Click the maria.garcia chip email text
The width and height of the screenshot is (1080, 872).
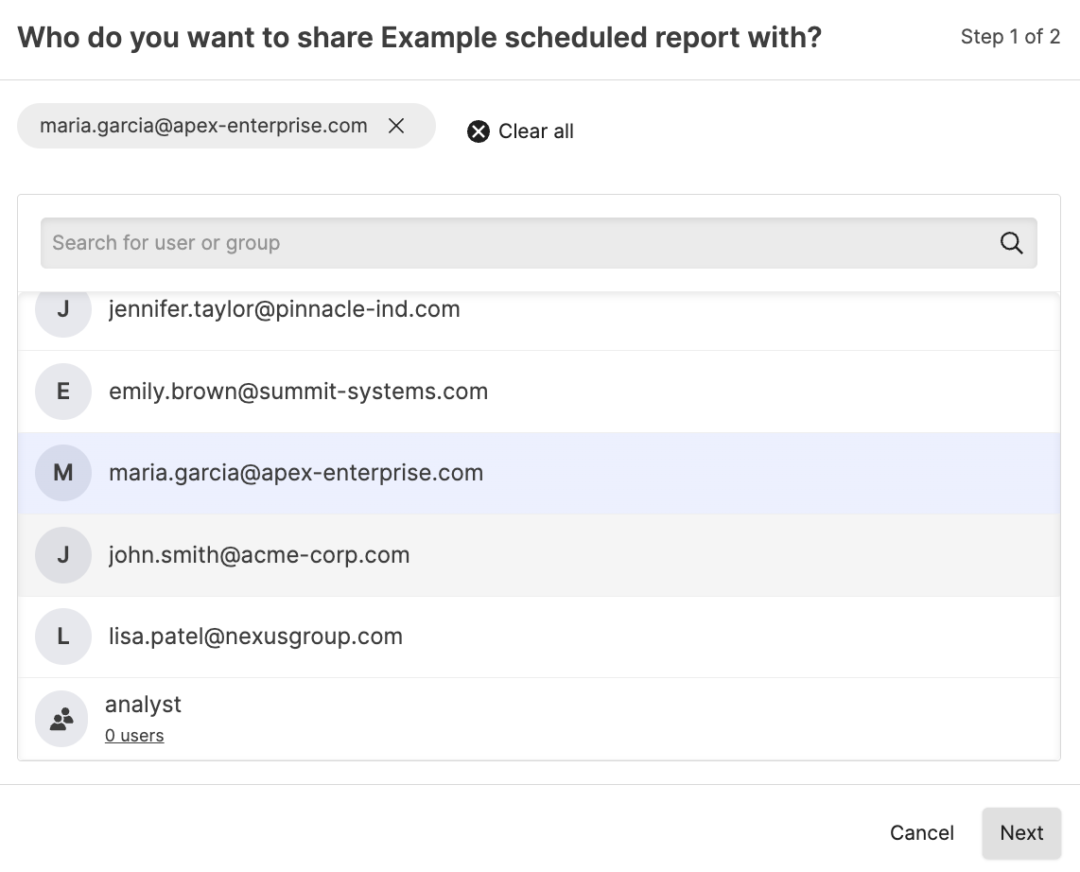coord(203,126)
